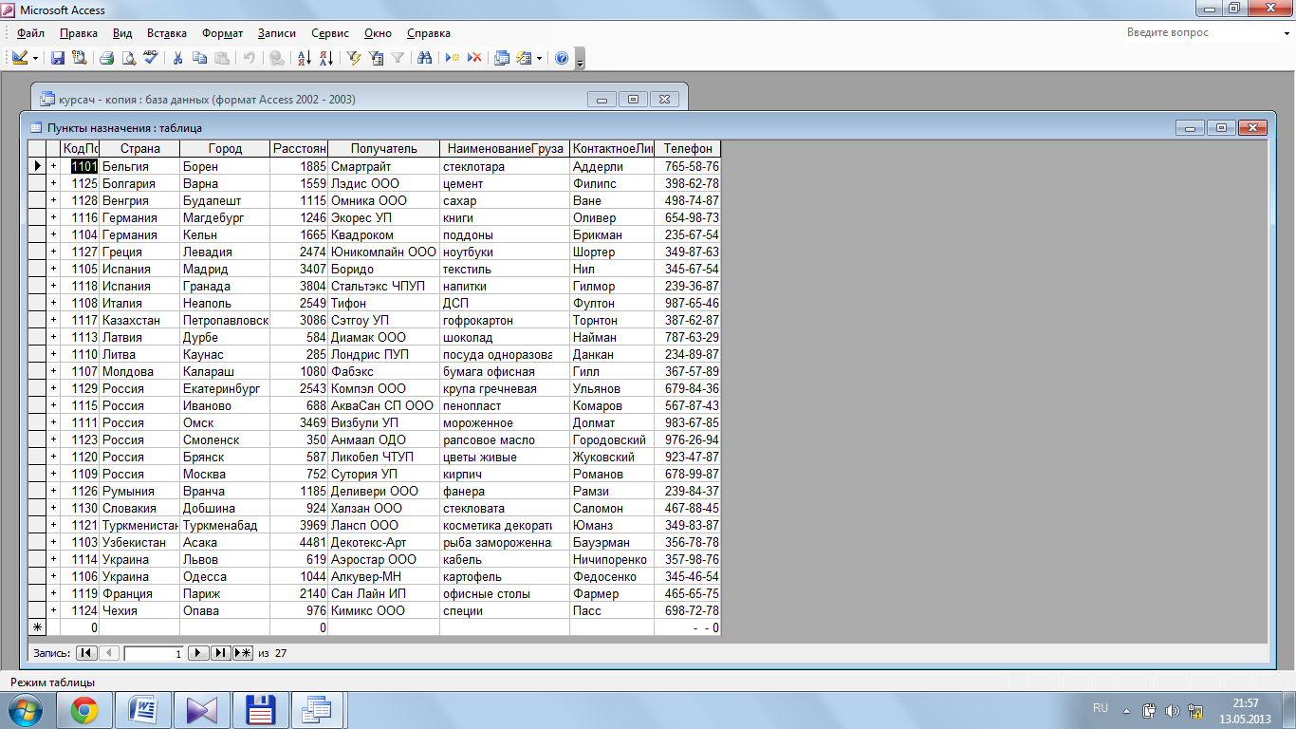The width and height of the screenshot is (1296, 729).
Task: Expand the plus sign on Болгария row
Action: pos(53,183)
